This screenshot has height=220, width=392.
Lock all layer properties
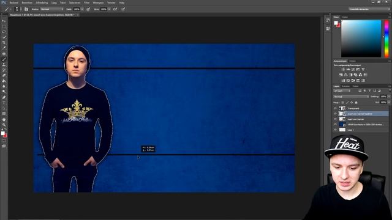[356, 102]
